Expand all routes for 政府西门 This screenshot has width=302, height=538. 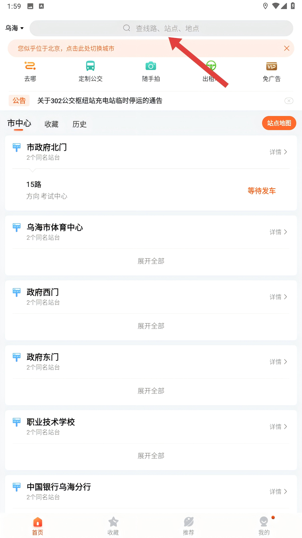[151, 326]
